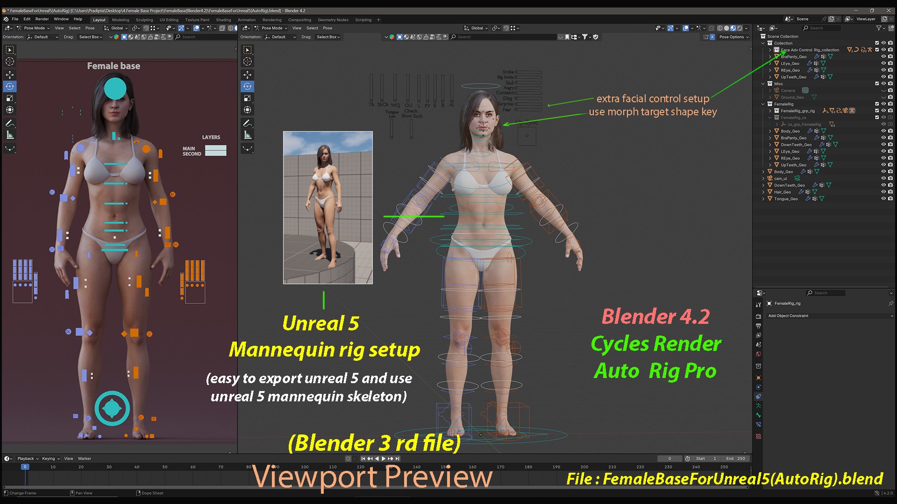
Task: Create a new scene using Scene icon button
Action: 831,19
